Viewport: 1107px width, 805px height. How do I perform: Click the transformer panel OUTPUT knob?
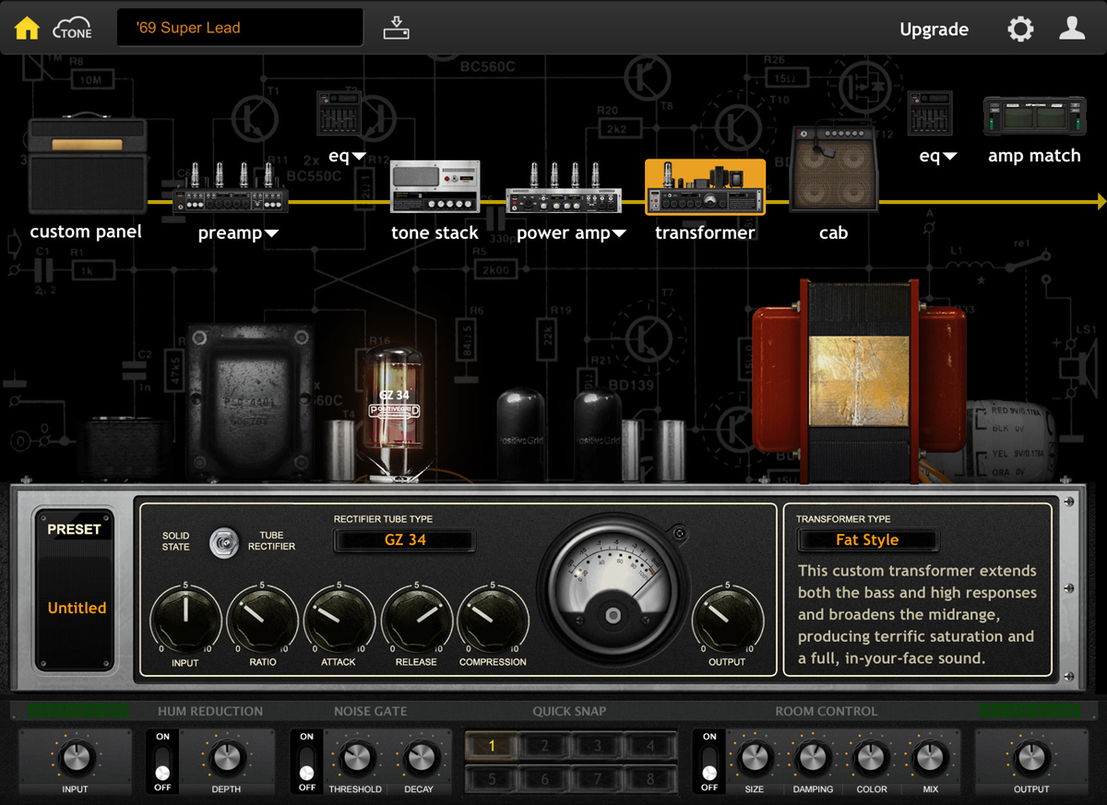point(727,619)
